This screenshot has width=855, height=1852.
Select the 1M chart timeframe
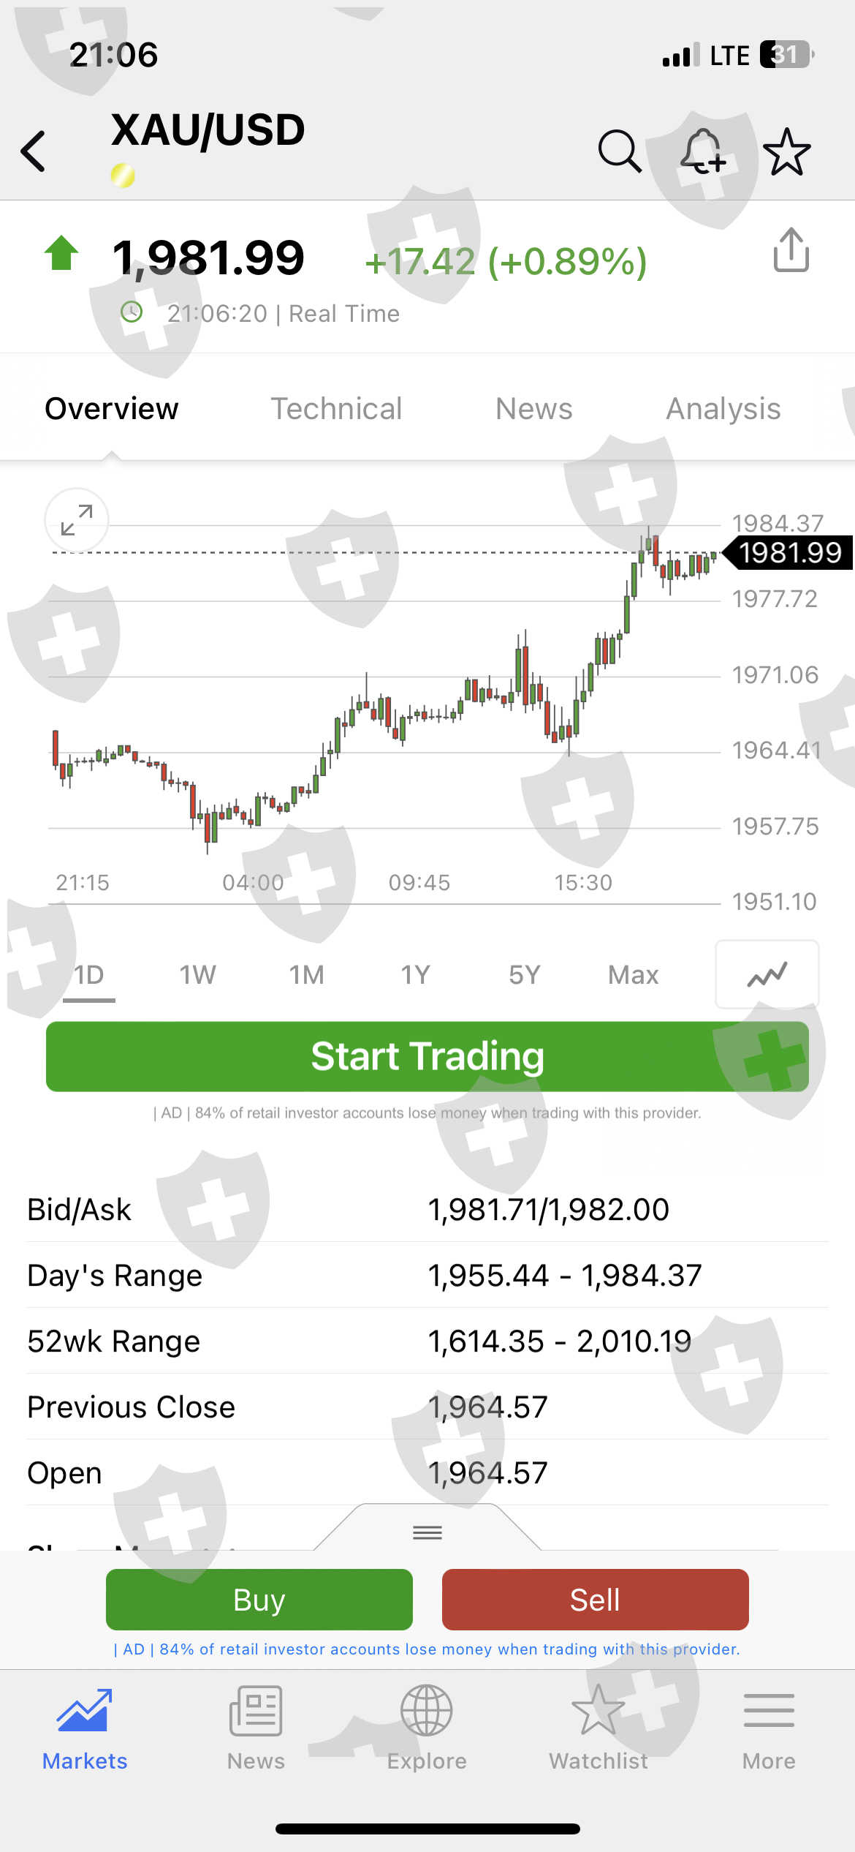pos(306,975)
